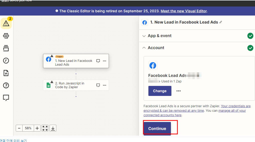Add step below Run Javascript step
This screenshot has width=255, height=142.
pos(76,96)
